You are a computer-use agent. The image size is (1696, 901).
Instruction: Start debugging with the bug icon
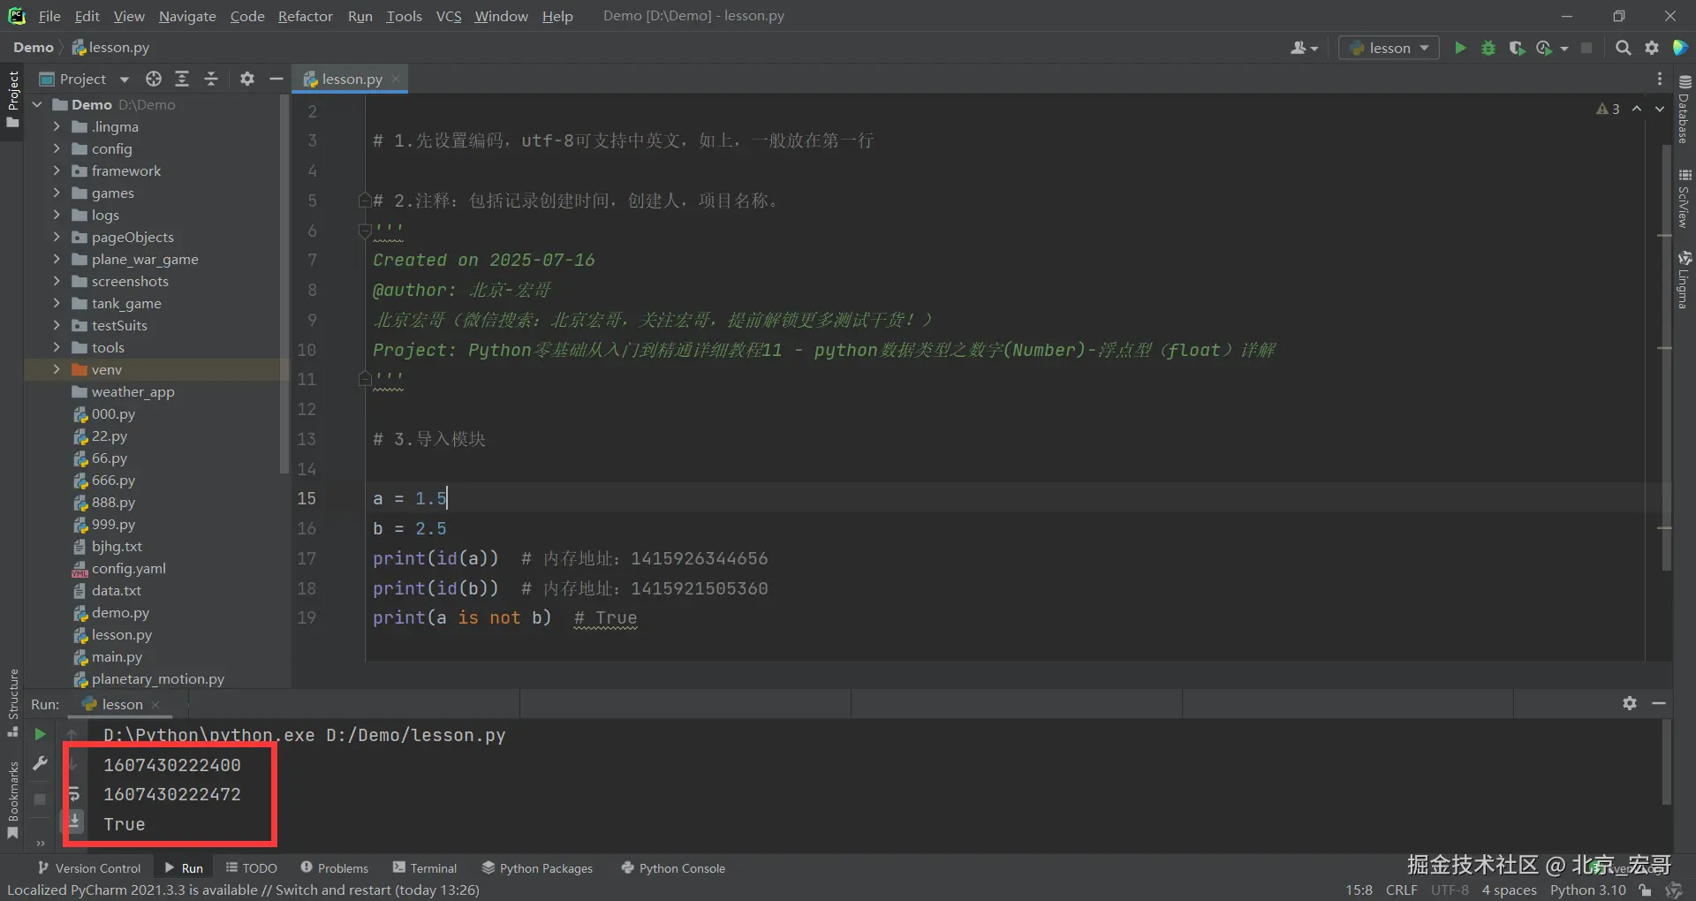[x=1488, y=48]
